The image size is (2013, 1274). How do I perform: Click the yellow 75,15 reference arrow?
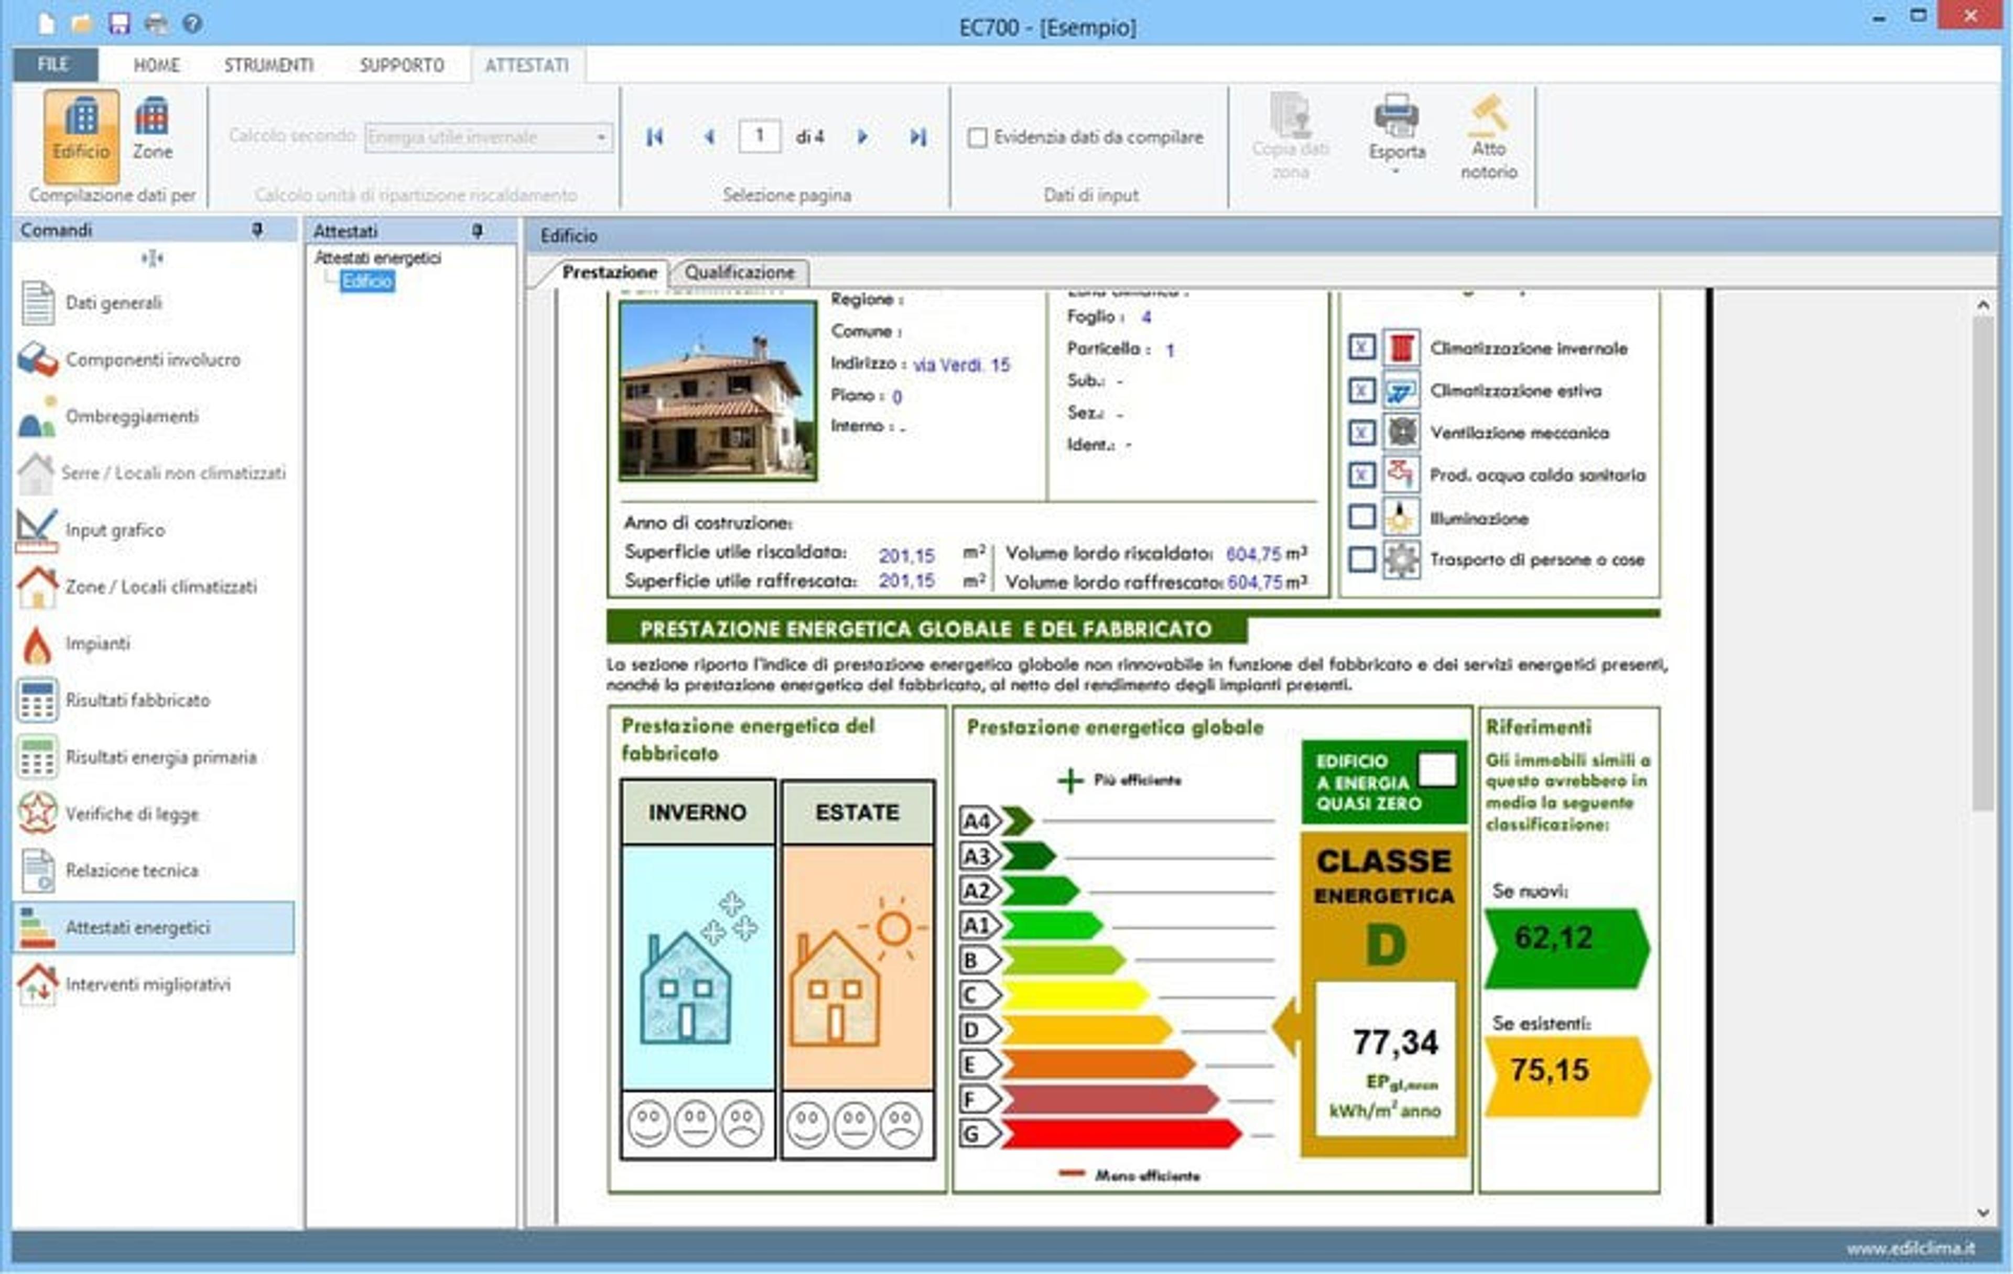point(1566,1076)
